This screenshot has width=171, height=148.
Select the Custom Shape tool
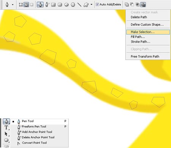click(86, 5)
